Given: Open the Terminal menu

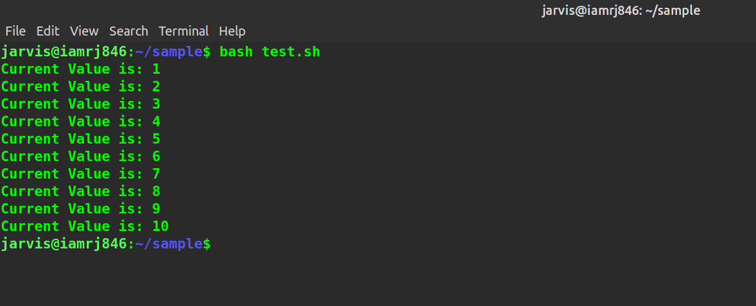Looking at the screenshot, I should pos(184,31).
